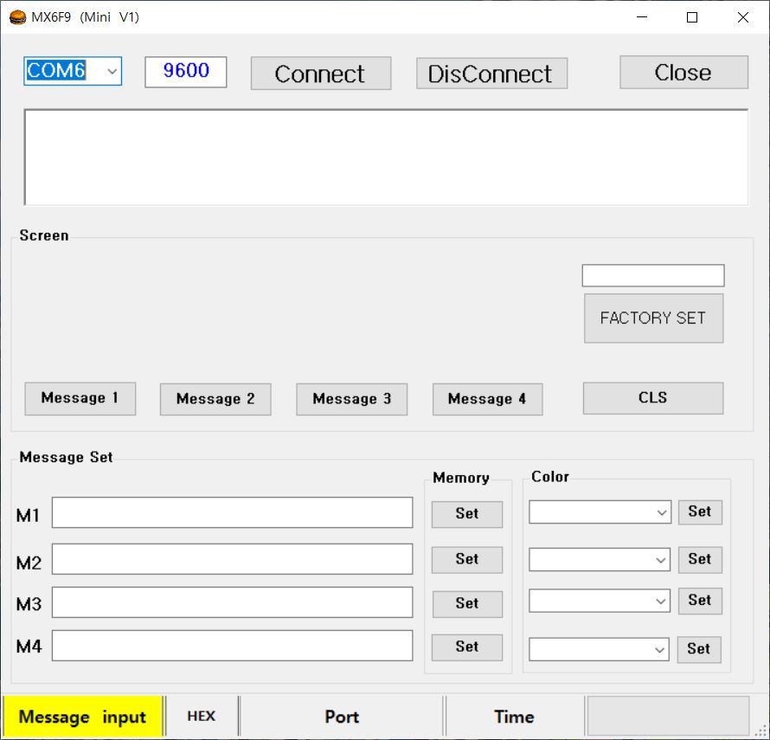
Task: Click the M4 message text field
Action: pyautogui.click(x=232, y=646)
